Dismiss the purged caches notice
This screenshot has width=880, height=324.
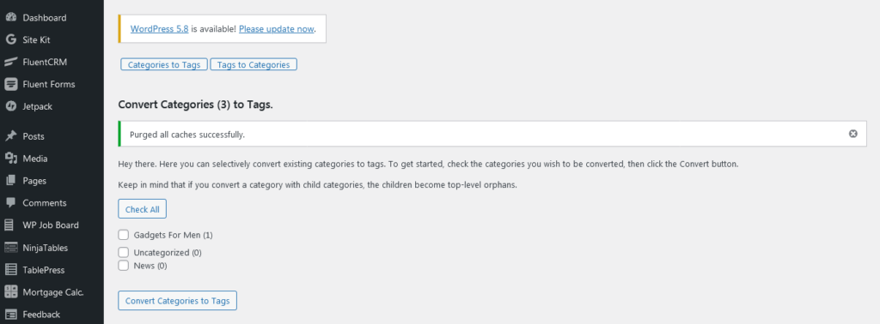pyautogui.click(x=853, y=134)
